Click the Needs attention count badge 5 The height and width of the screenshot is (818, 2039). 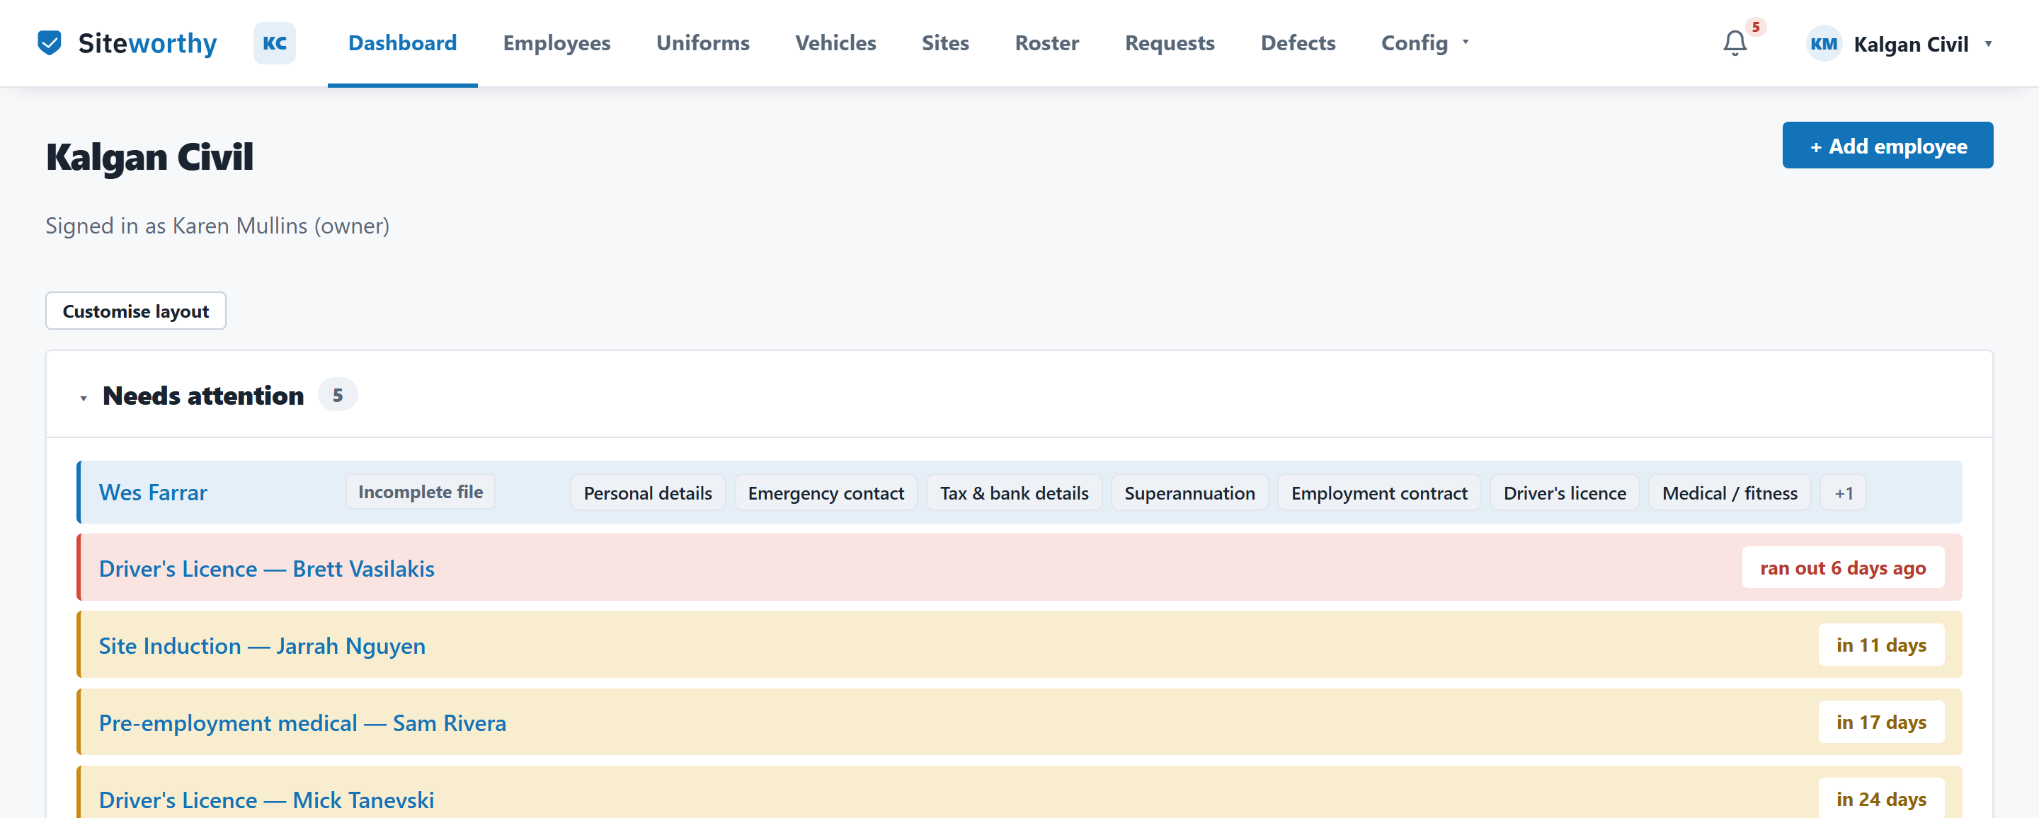click(x=337, y=395)
